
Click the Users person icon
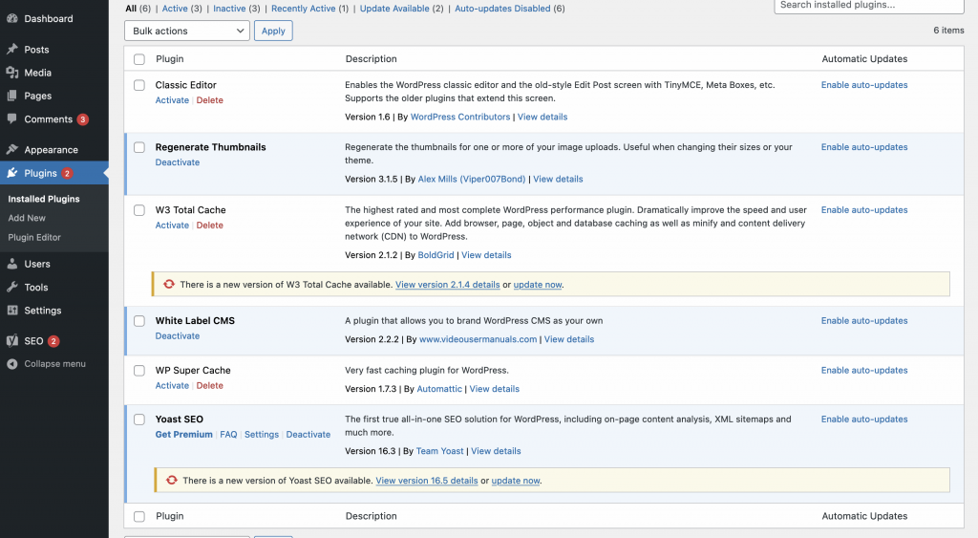point(11,264)
